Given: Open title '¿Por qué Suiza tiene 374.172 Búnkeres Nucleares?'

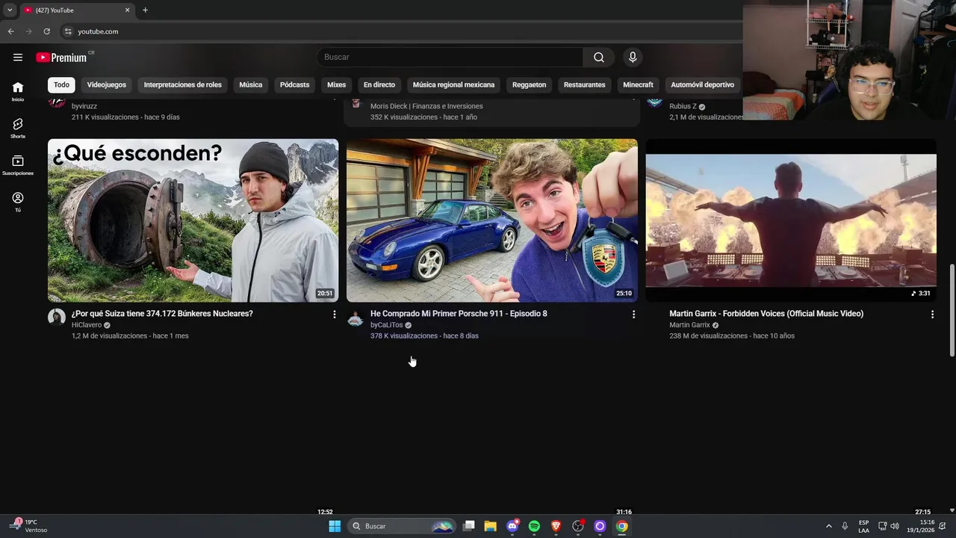Looking at the screenshot, I should pyautogui.click(x=162, y=314).
